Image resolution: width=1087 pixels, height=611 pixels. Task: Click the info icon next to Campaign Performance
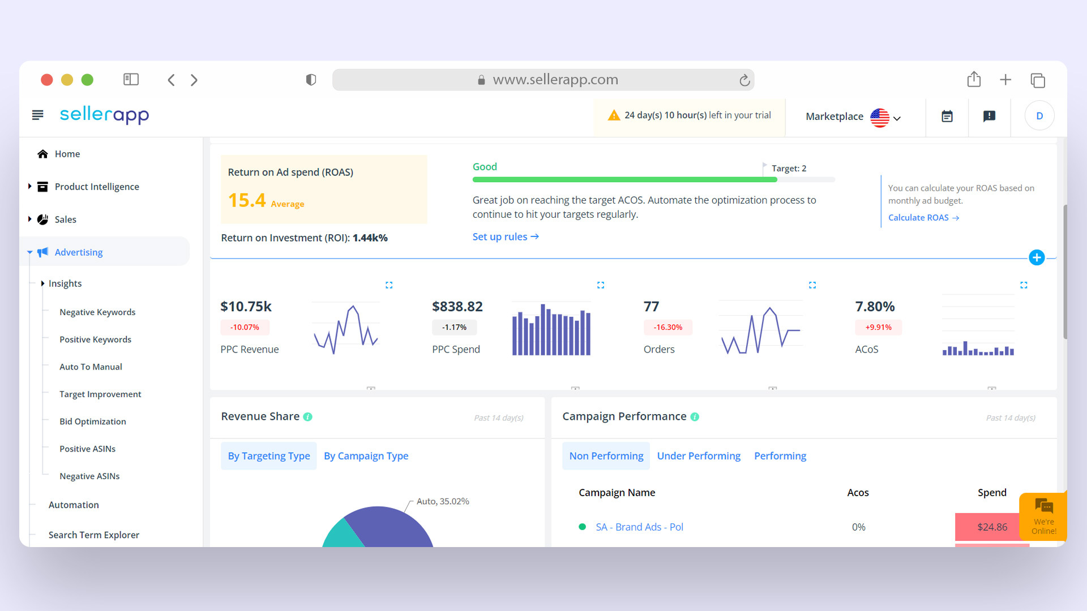click(x=695, y=417)
